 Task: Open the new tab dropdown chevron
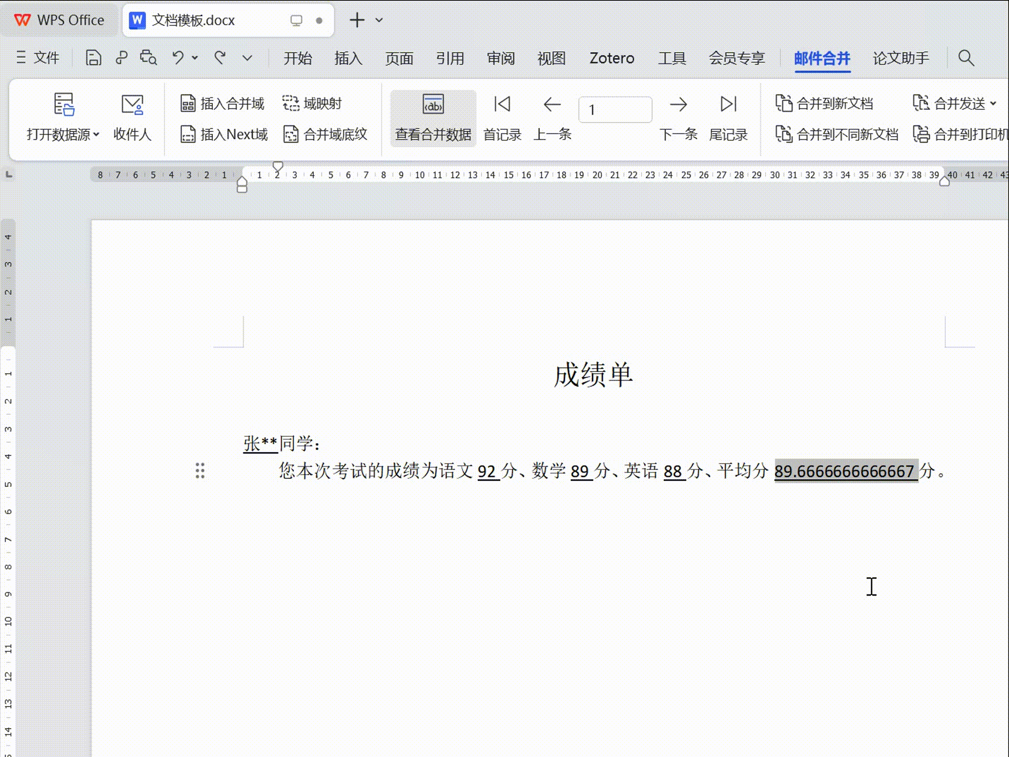click(x=379, y=21)
